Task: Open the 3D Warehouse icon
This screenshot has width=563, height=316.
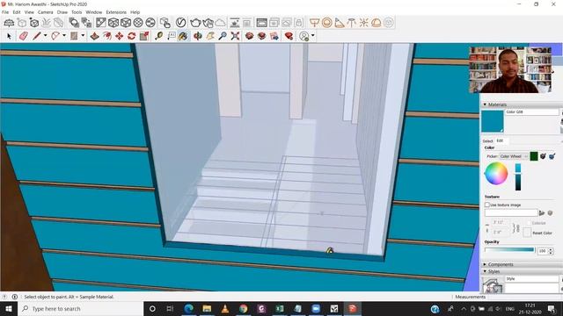Action: tap(249, 36)
